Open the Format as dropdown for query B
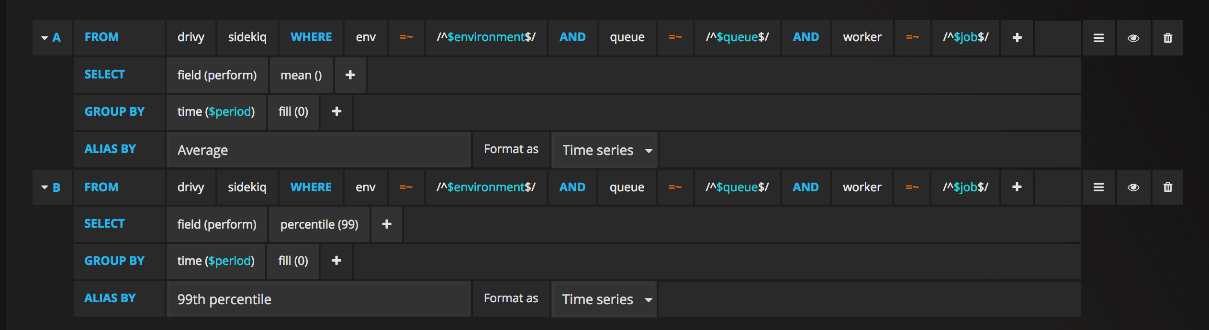This screenshot has width=1209, height=330. coord(604,299)
